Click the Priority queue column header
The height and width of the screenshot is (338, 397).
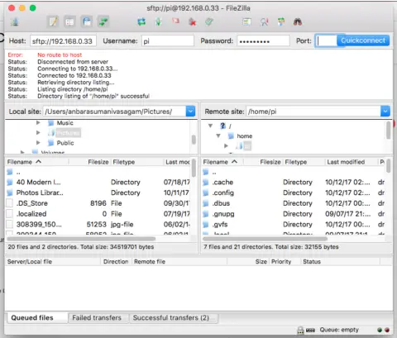(284, 262)
